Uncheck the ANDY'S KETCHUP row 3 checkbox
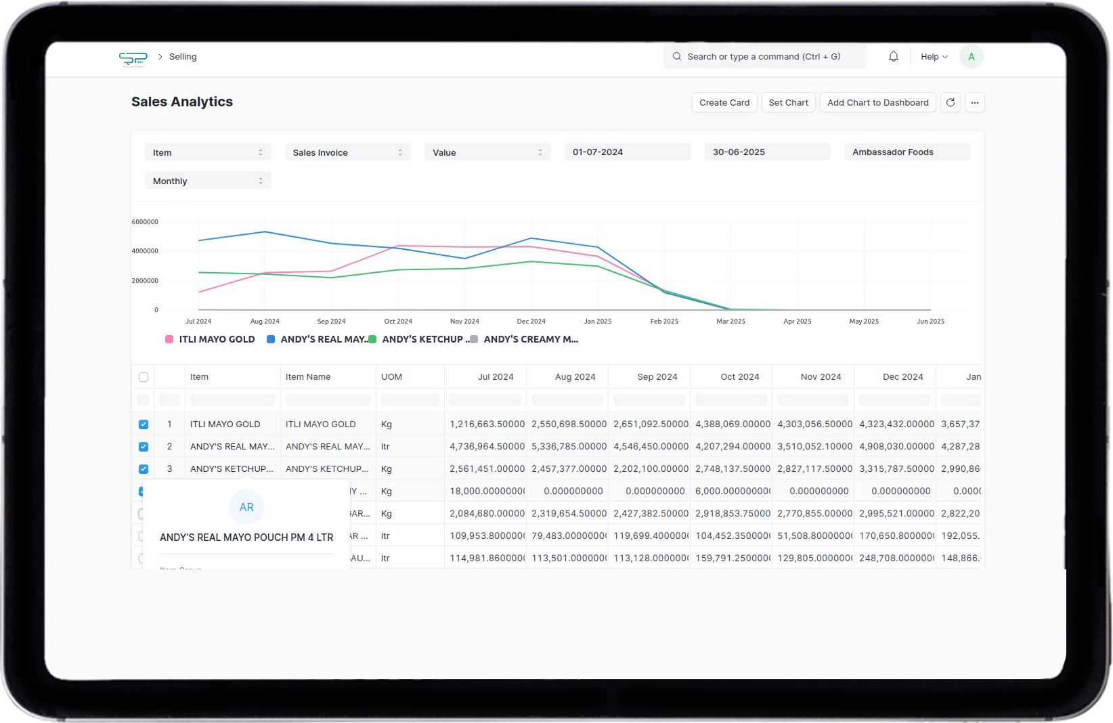Image resolution: width=1113 pixels, height=723 pixels. 144,469
